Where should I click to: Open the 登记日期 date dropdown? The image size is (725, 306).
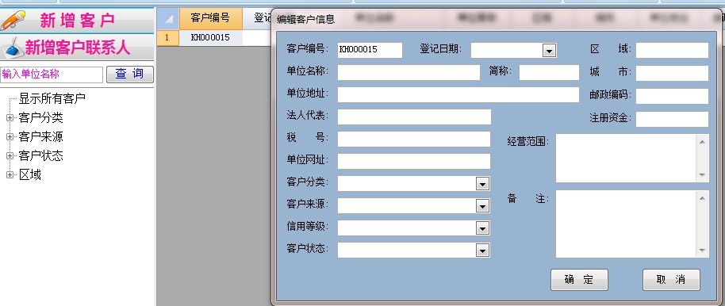pyautogui.click(x=549, y=51)
